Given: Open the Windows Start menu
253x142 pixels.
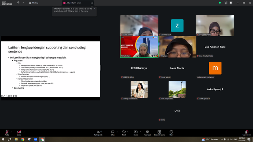Looking at the screenshot, I should coord(3,139).
